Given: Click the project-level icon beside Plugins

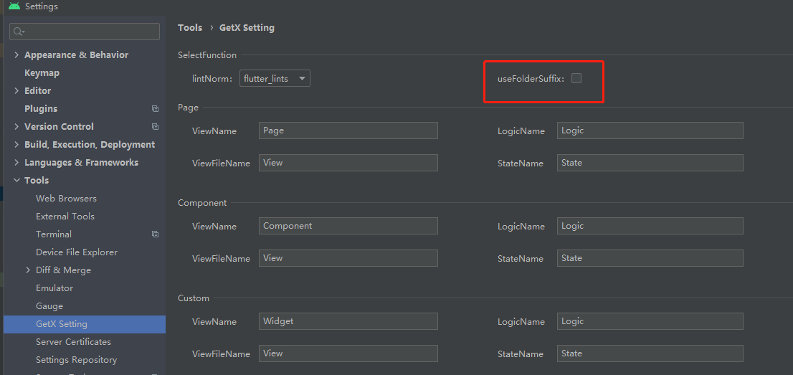Looking at the screenshot, I should click(x=155, y=109).
